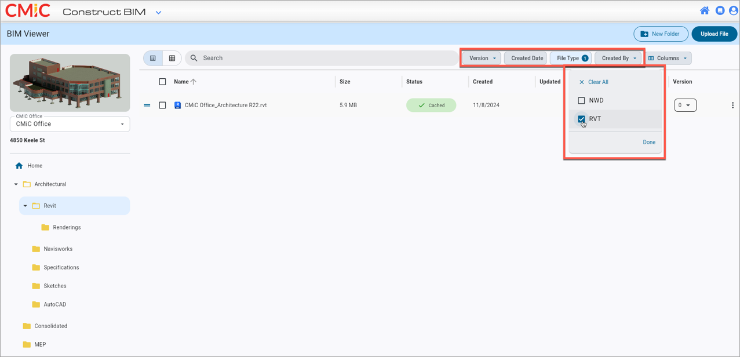This screenshot has height=357, width=740.
Task: Click the Columns grid icon
Action: 651,58
